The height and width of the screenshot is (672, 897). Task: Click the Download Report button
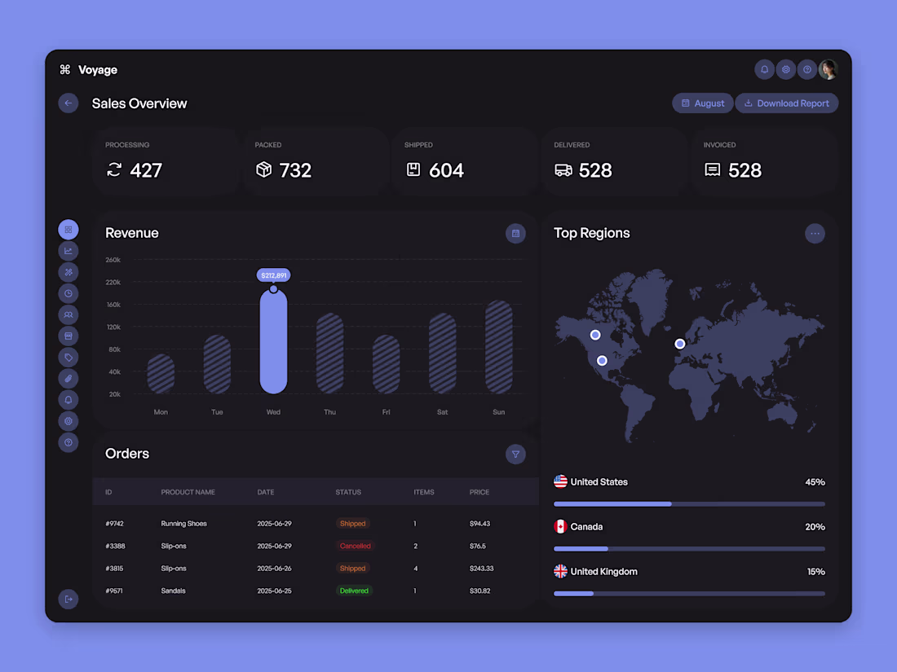pos(786,103)
